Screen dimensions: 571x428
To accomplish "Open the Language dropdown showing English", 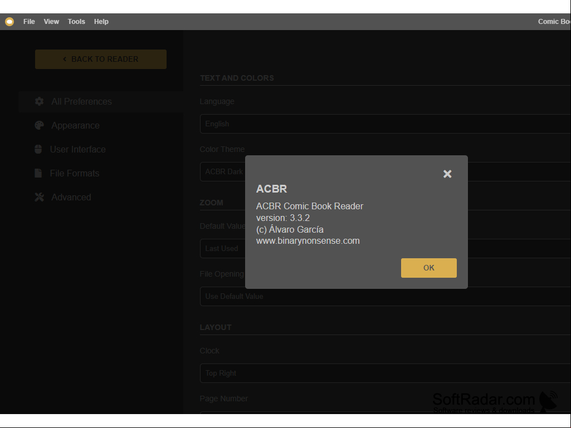I will (x=385, y=124).
